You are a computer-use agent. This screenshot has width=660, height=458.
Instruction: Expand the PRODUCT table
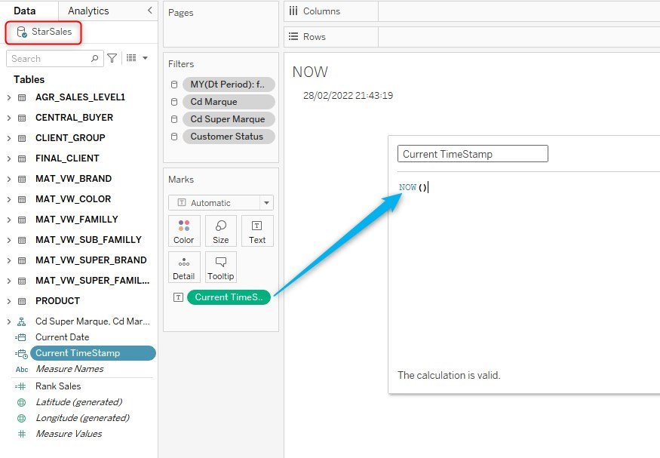pos(9,301)
